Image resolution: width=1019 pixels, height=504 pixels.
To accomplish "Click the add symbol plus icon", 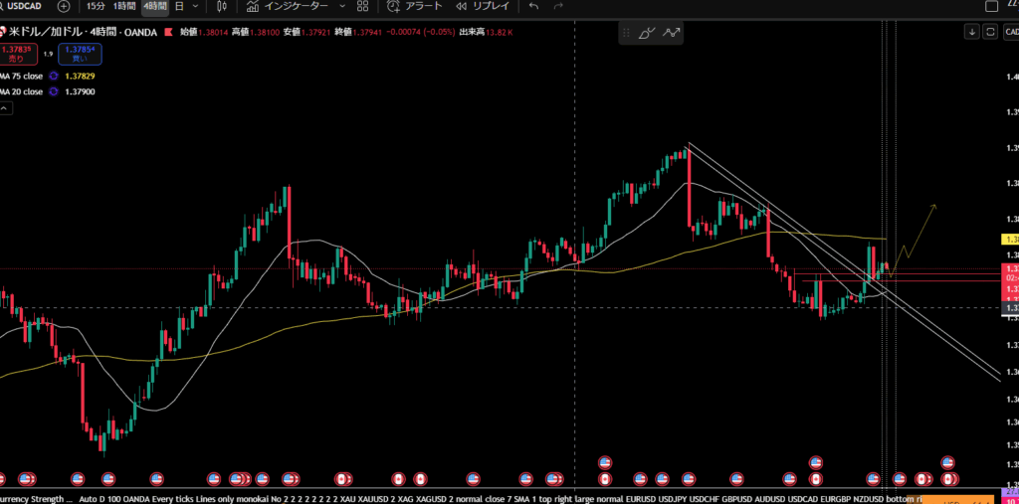I will (64, 6).
